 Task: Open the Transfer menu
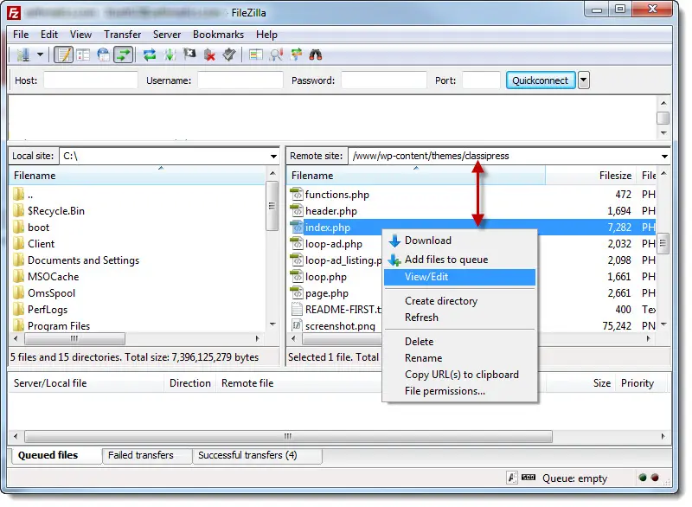pos(122,35)
